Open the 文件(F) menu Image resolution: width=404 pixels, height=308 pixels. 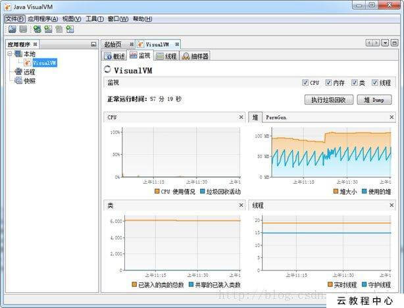click(x=14, y=19)
